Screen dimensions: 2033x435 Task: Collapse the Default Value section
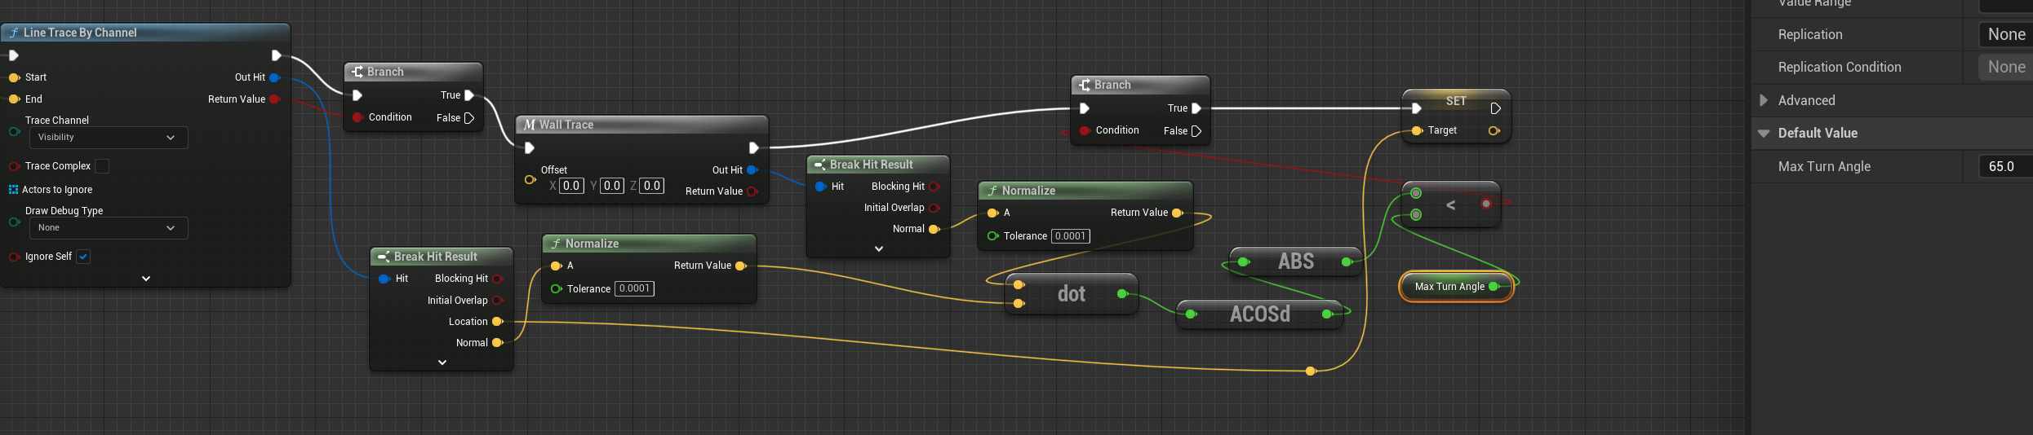click(1764, 134)
